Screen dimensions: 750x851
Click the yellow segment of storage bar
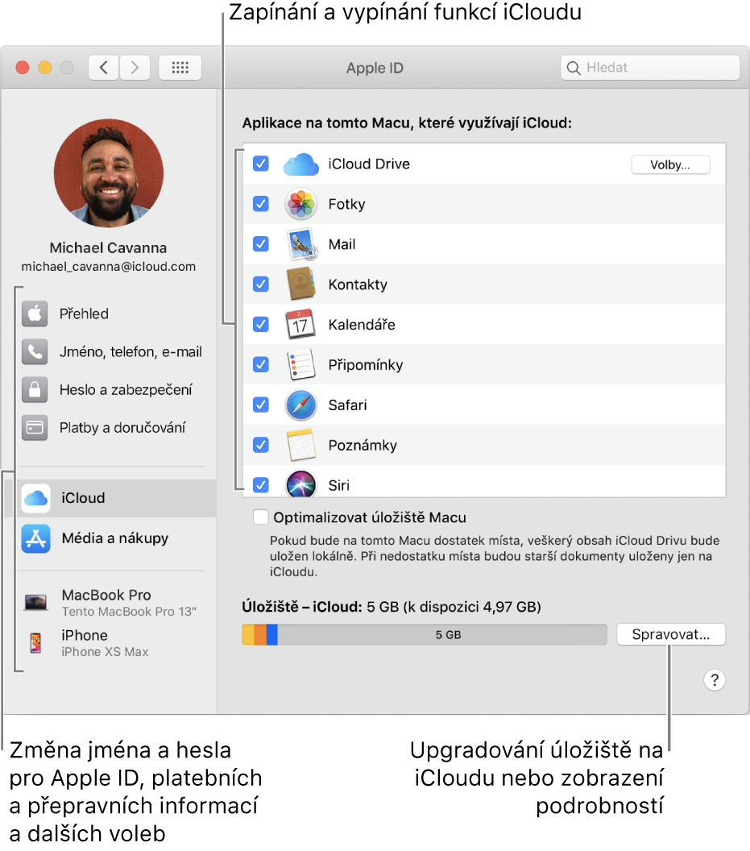click(248, 634)
